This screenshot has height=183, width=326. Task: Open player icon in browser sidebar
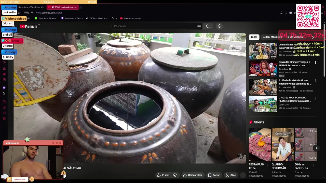point(4,102)
